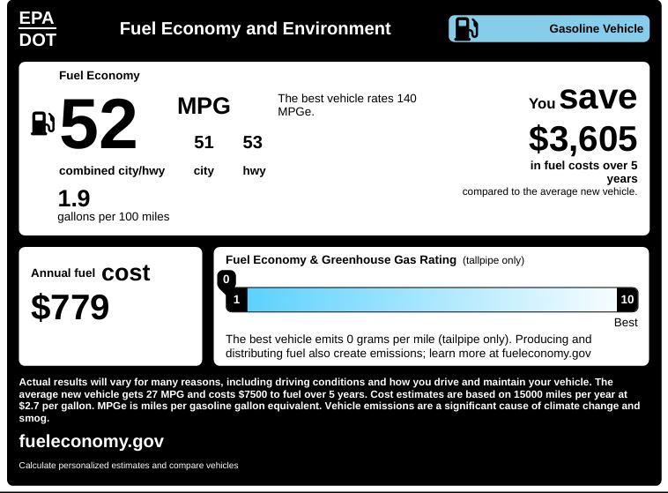Screen dimensions: 668x493
Task: Select the 1.9 gallons per 100 miles figure
Action: [x=74, y=198]
